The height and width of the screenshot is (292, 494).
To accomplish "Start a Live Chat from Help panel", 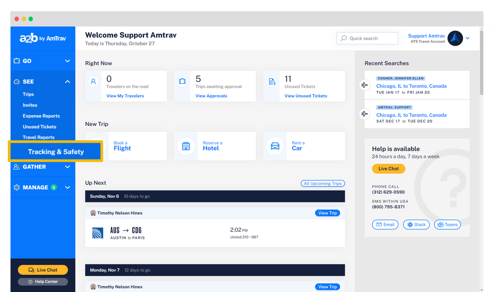I will [388, 169].
